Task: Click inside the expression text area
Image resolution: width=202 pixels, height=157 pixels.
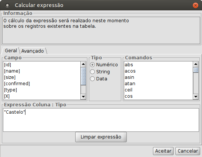Action: pos(101,120)
